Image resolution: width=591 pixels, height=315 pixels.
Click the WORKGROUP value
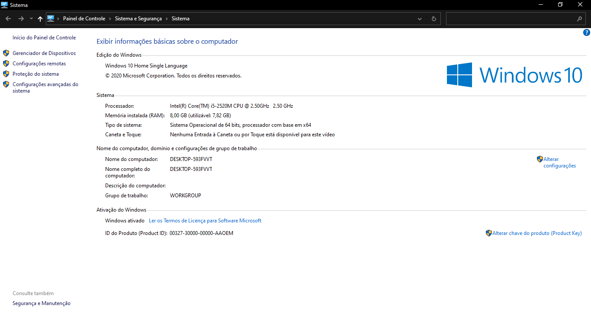(x=186, y=196)
